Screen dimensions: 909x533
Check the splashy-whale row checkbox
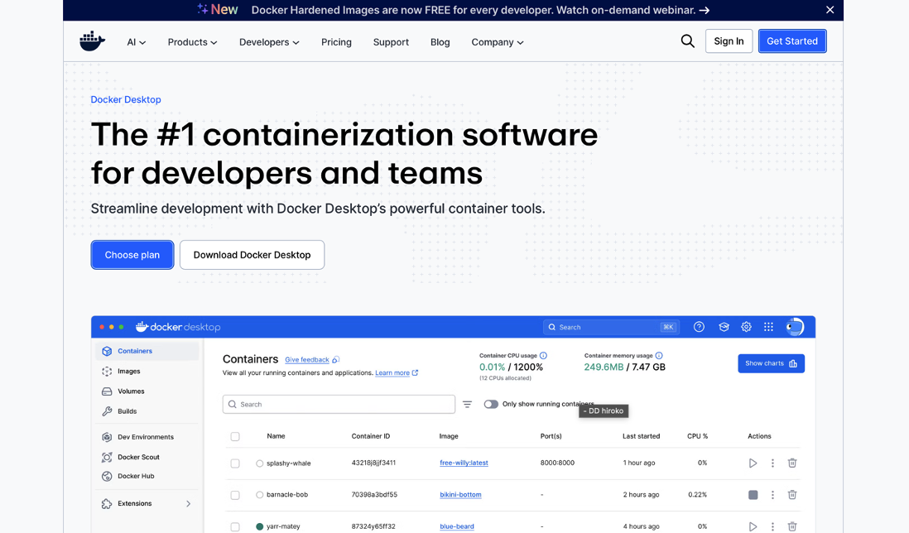[x=235, y=463]
